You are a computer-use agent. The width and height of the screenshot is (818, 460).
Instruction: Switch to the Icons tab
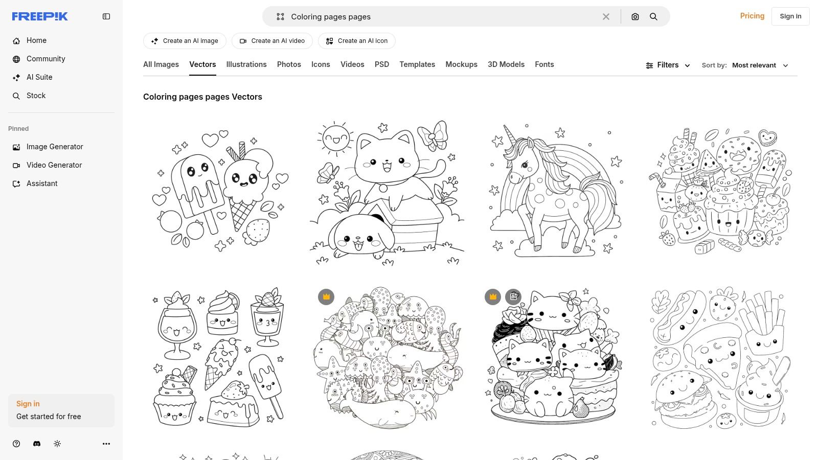[321, 64]
